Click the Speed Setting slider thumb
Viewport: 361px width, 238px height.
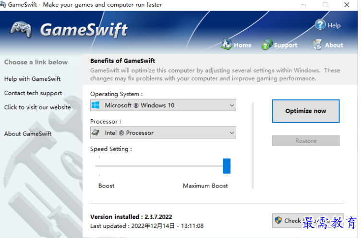pyautogui.click(x=227, y=166)
